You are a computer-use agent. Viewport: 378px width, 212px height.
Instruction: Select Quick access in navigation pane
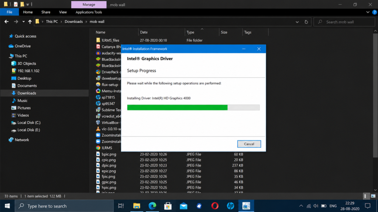click(x=25, y=36)
